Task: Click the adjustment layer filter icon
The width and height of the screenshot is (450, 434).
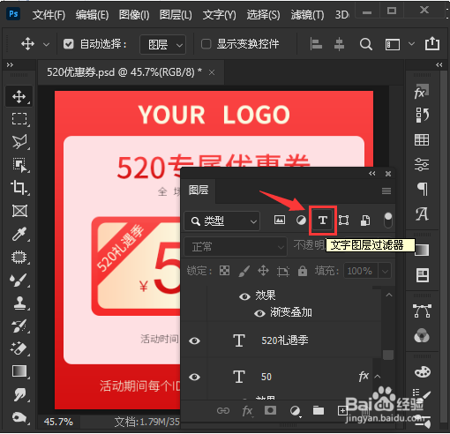Action: [301, 220]
